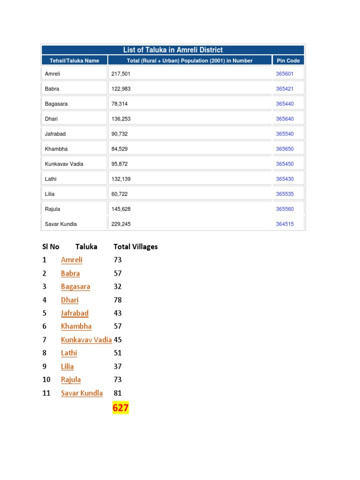Click the Tehsil/Taluka Name column header
Viewport: 360px width, 480px height.
pos(75,60)
